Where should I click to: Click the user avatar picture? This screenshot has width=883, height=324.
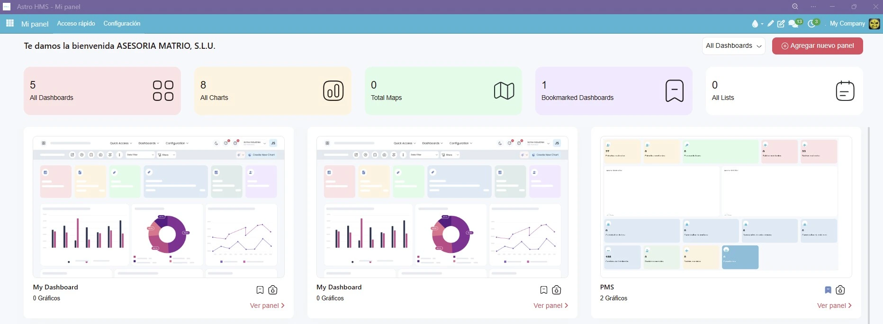point(874,24)
